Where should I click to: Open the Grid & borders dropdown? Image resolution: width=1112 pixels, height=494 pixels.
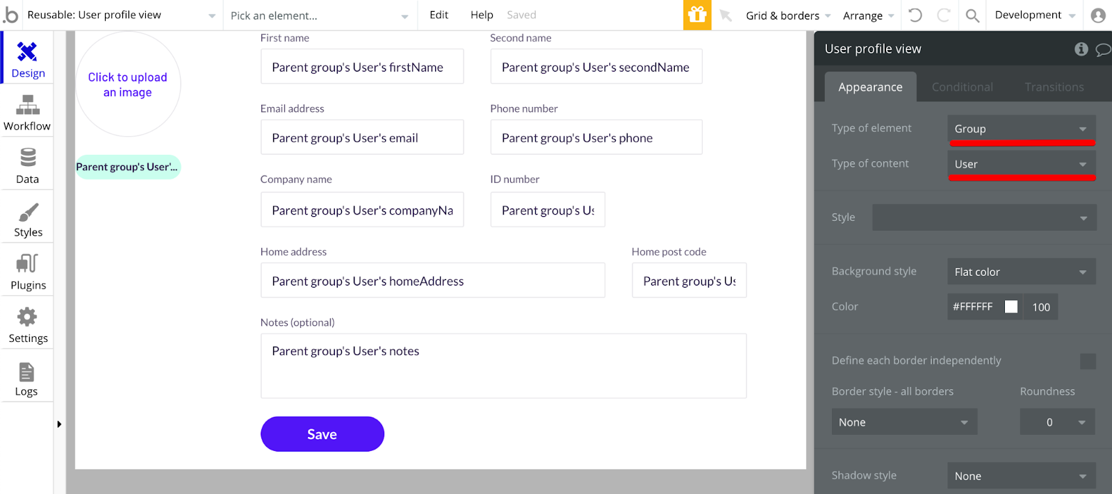788,15
